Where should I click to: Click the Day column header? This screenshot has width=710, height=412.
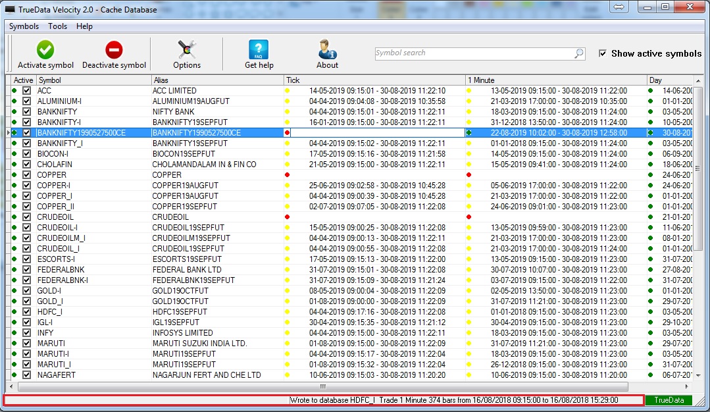click(670, 80)
